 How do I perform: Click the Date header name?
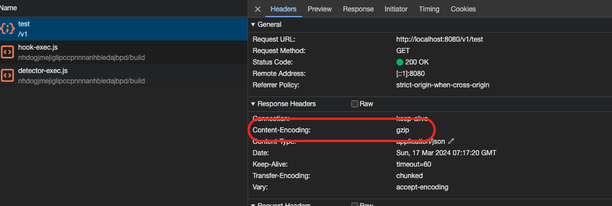(x=261, y=153)
